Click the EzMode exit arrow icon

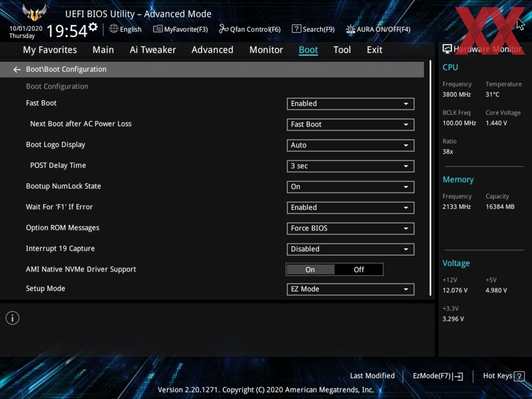pos(458,376)
